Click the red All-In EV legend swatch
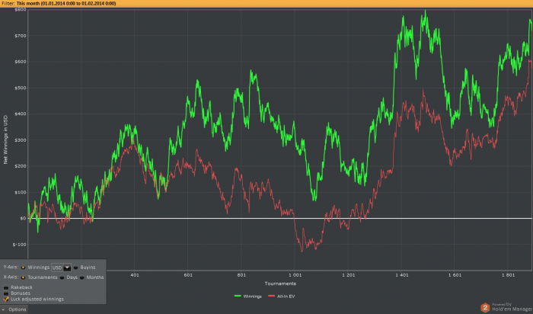 (x=271, y=296)
